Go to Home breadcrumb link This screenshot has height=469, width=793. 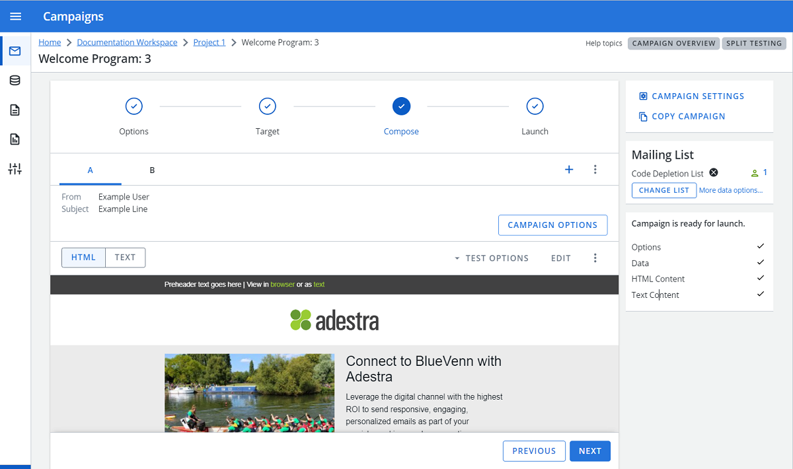point(50,42)
